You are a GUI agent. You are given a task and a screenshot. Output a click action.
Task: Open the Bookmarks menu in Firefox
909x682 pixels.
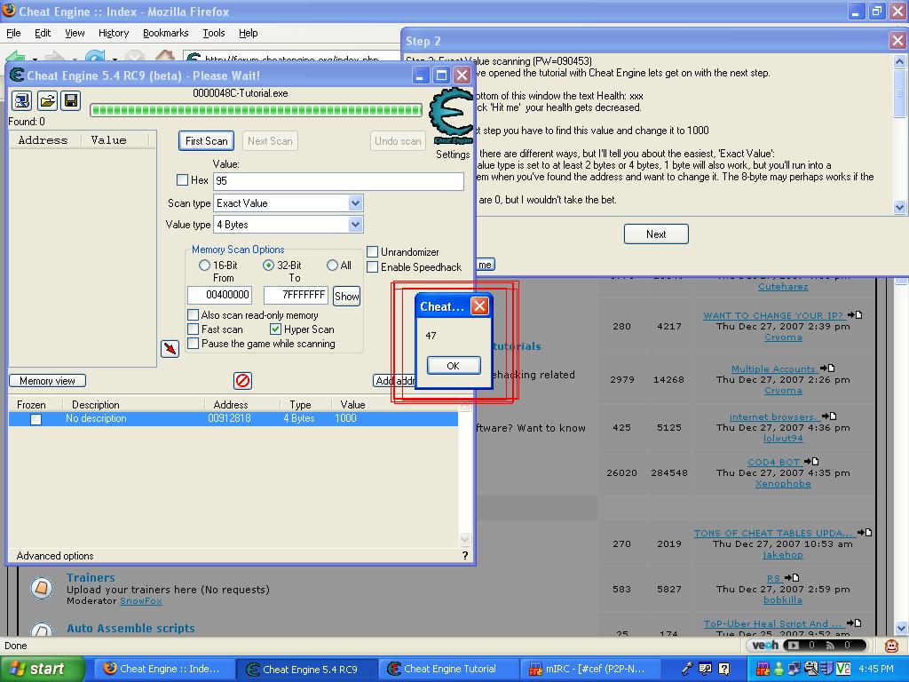pos(166,33)
